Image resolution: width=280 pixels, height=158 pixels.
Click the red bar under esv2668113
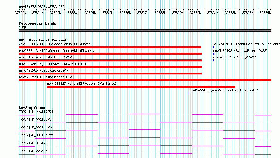pos(110,54)
